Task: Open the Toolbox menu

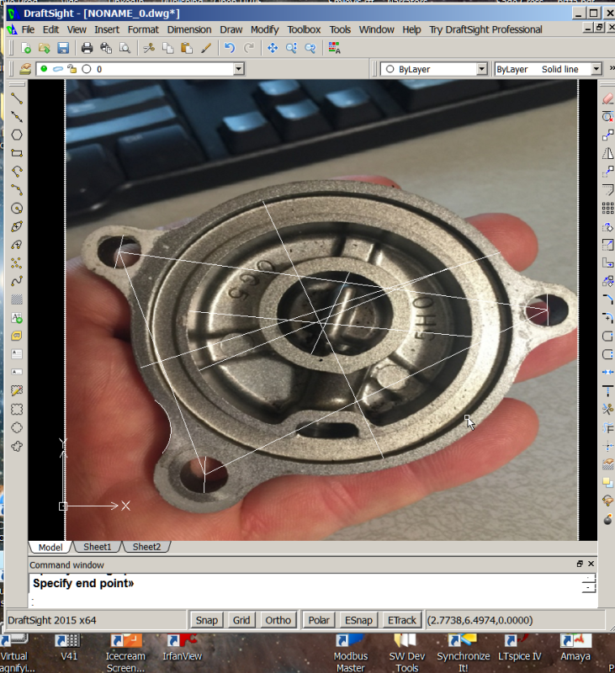Action: click(x=304, y=29)
